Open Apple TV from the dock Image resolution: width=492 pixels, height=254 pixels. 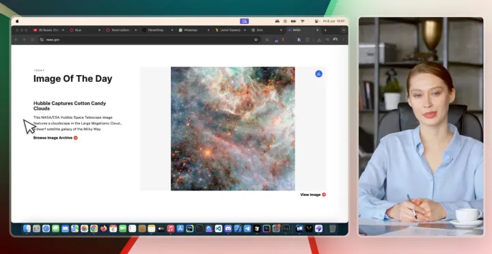(161, 229)
